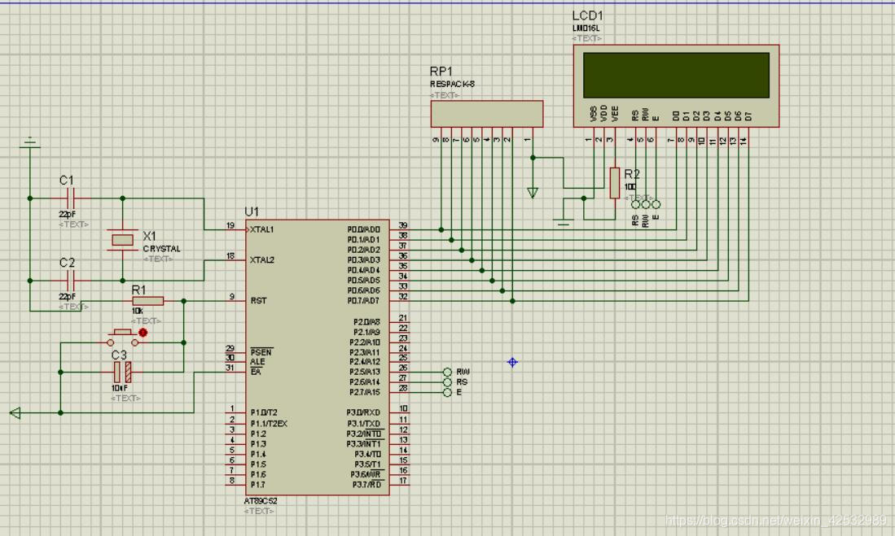Screen dimensions: 895x536
Task: Click the blue origin crosshair marker
Action: pos(512,362)
